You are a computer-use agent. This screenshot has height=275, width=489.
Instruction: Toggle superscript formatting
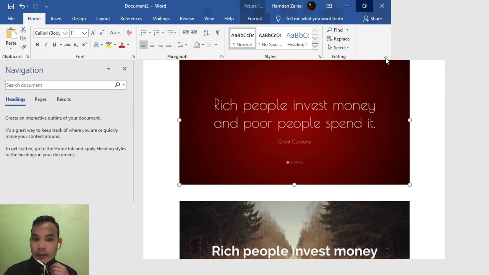(x=84, y=45)
